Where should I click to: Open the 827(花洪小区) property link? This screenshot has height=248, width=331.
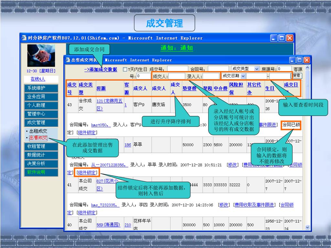pos(107,185)
